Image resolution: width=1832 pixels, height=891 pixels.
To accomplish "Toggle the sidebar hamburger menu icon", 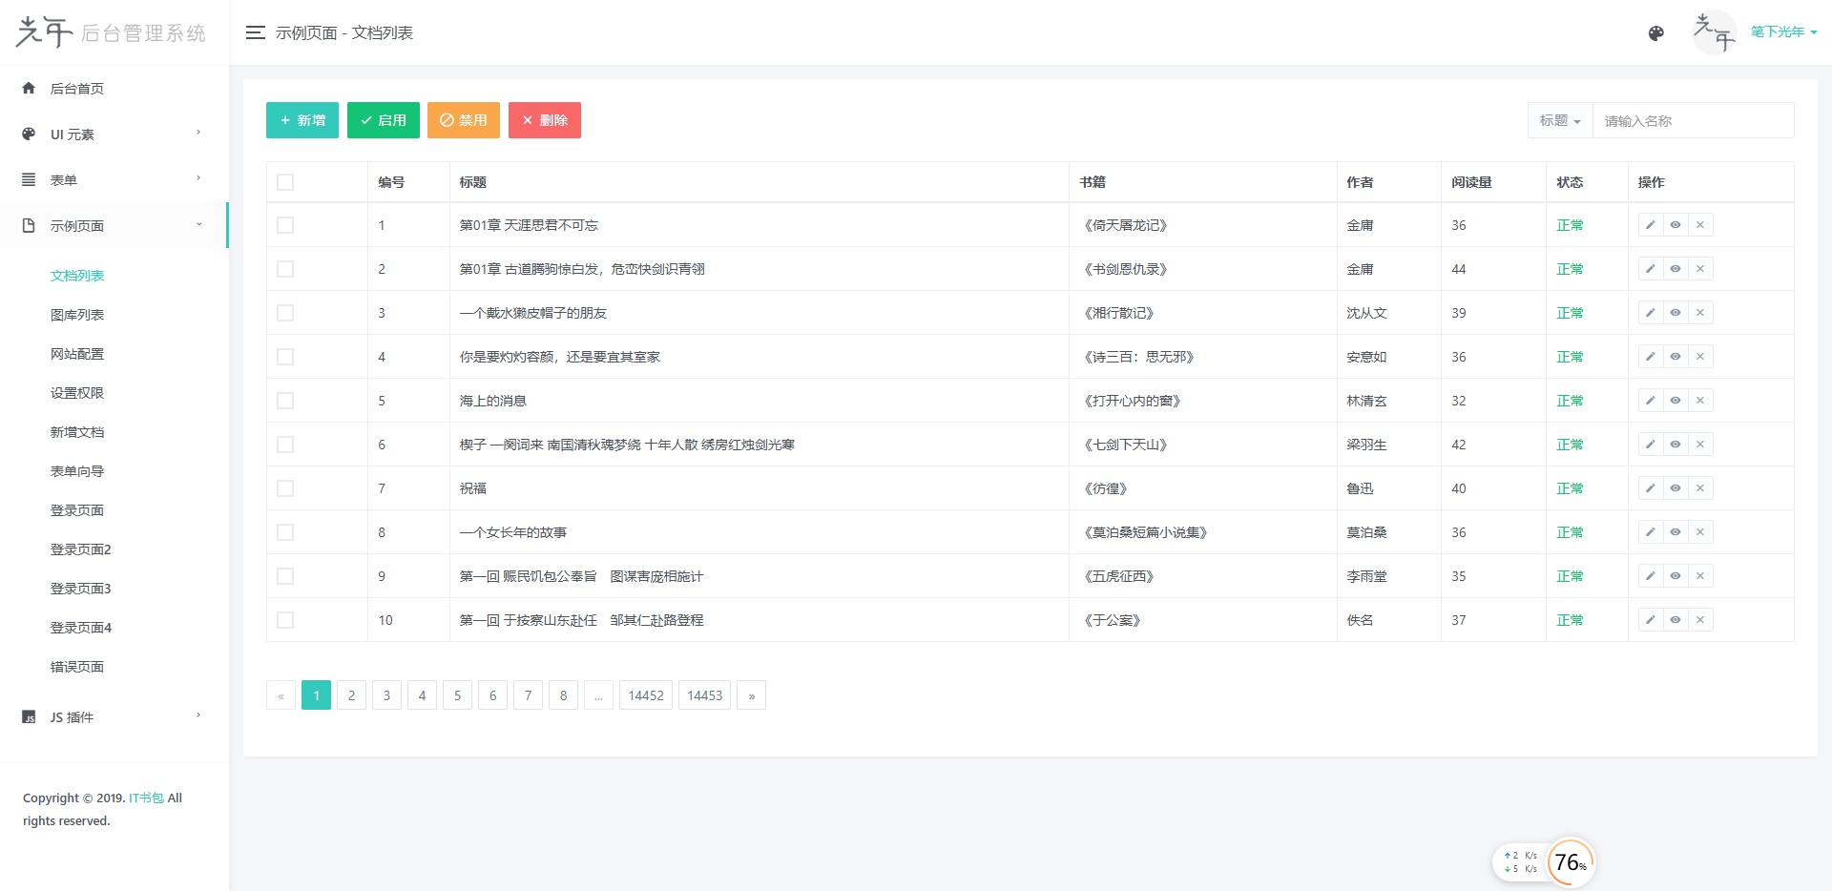I will point(255,32).
